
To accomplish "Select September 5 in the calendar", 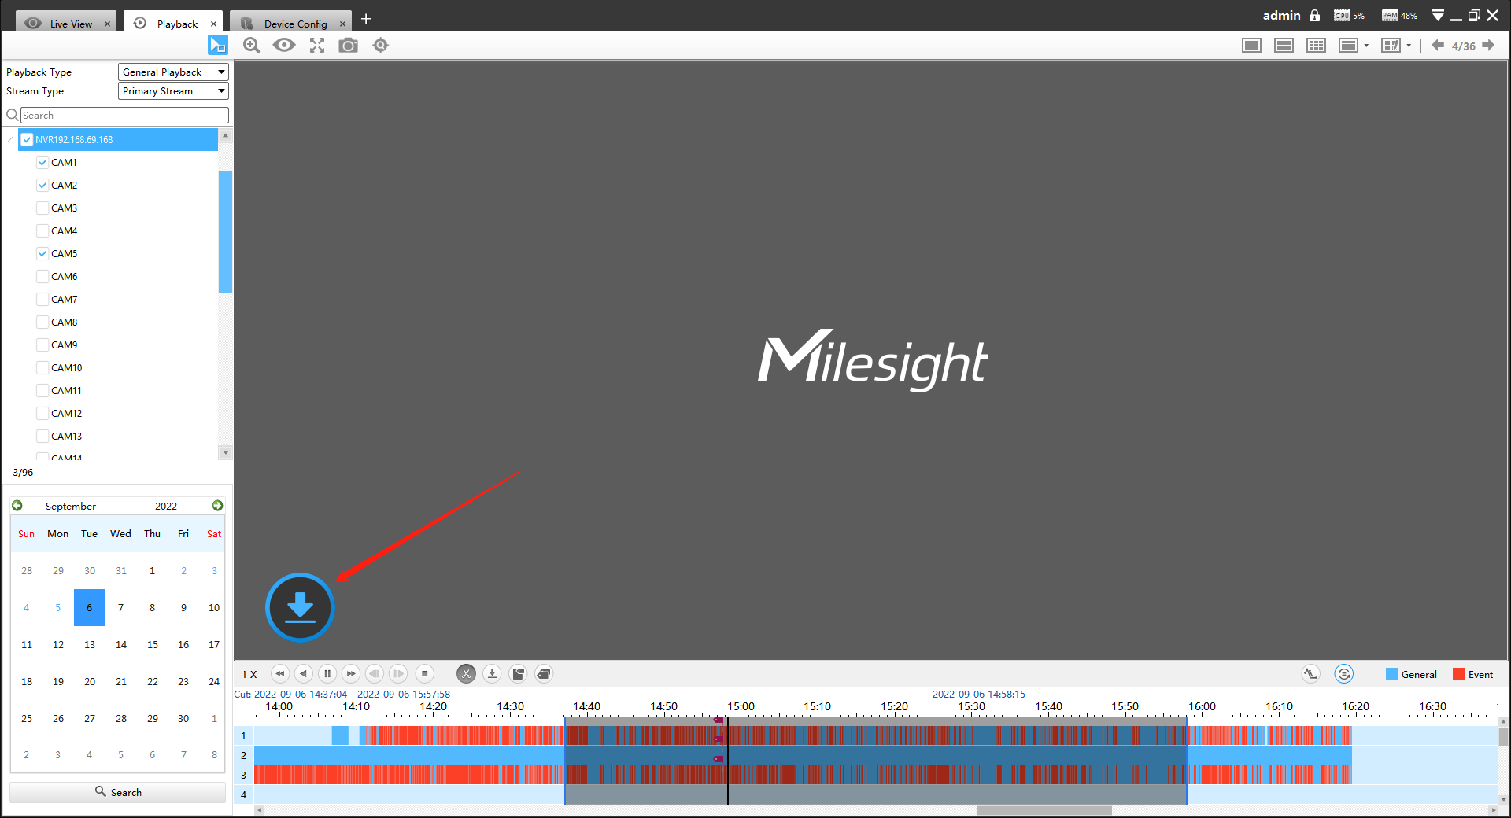I will 57,607.
